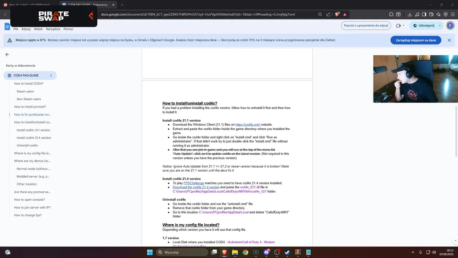Open the Leo AI sparkle icon

(438, 14)
